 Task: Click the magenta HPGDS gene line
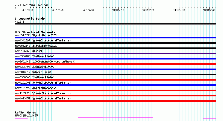(115, 118)
